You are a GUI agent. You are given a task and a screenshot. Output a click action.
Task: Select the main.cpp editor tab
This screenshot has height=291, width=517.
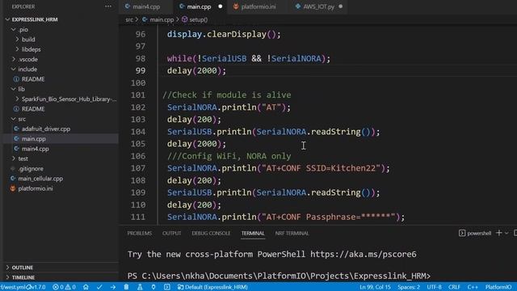coord(199,6)
